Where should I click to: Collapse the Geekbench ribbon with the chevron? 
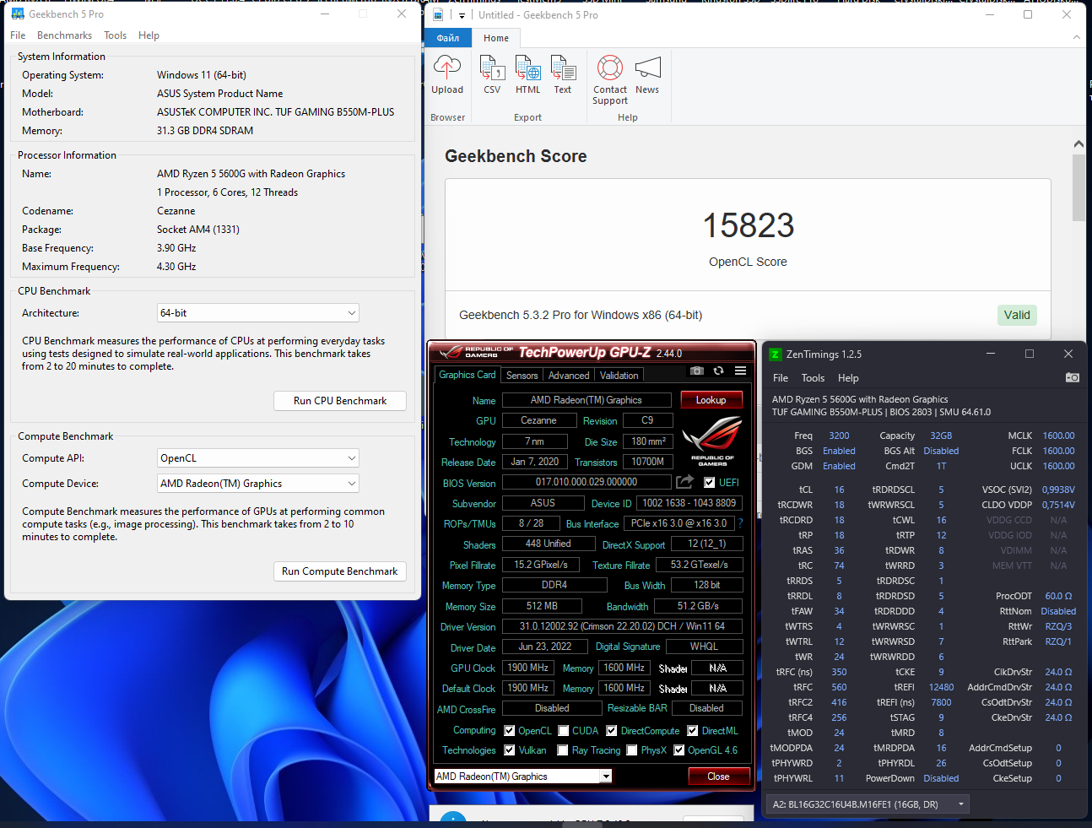click(x=1077, y=38)
